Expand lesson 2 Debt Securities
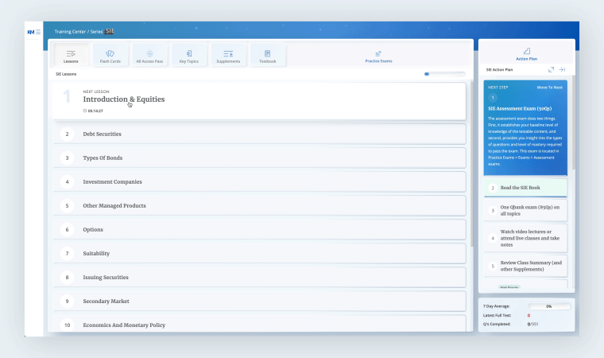This screenshot has width=604, height=358. [103, 134]
